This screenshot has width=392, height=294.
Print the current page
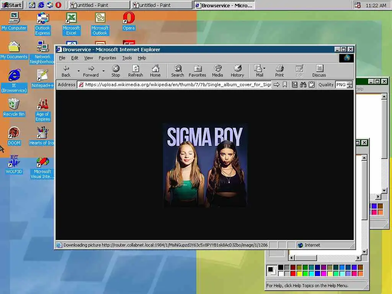pyautogui.click(x=279, y=71)
